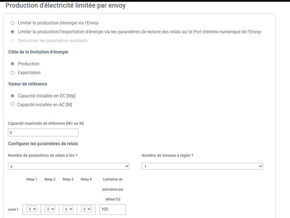Select Exportation as energy limitation target
The image size is (290, 218).
12,73
